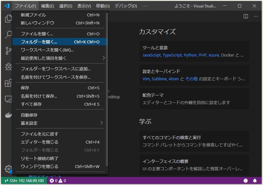Select リモート接続の終了 entry

click(60, 158)
